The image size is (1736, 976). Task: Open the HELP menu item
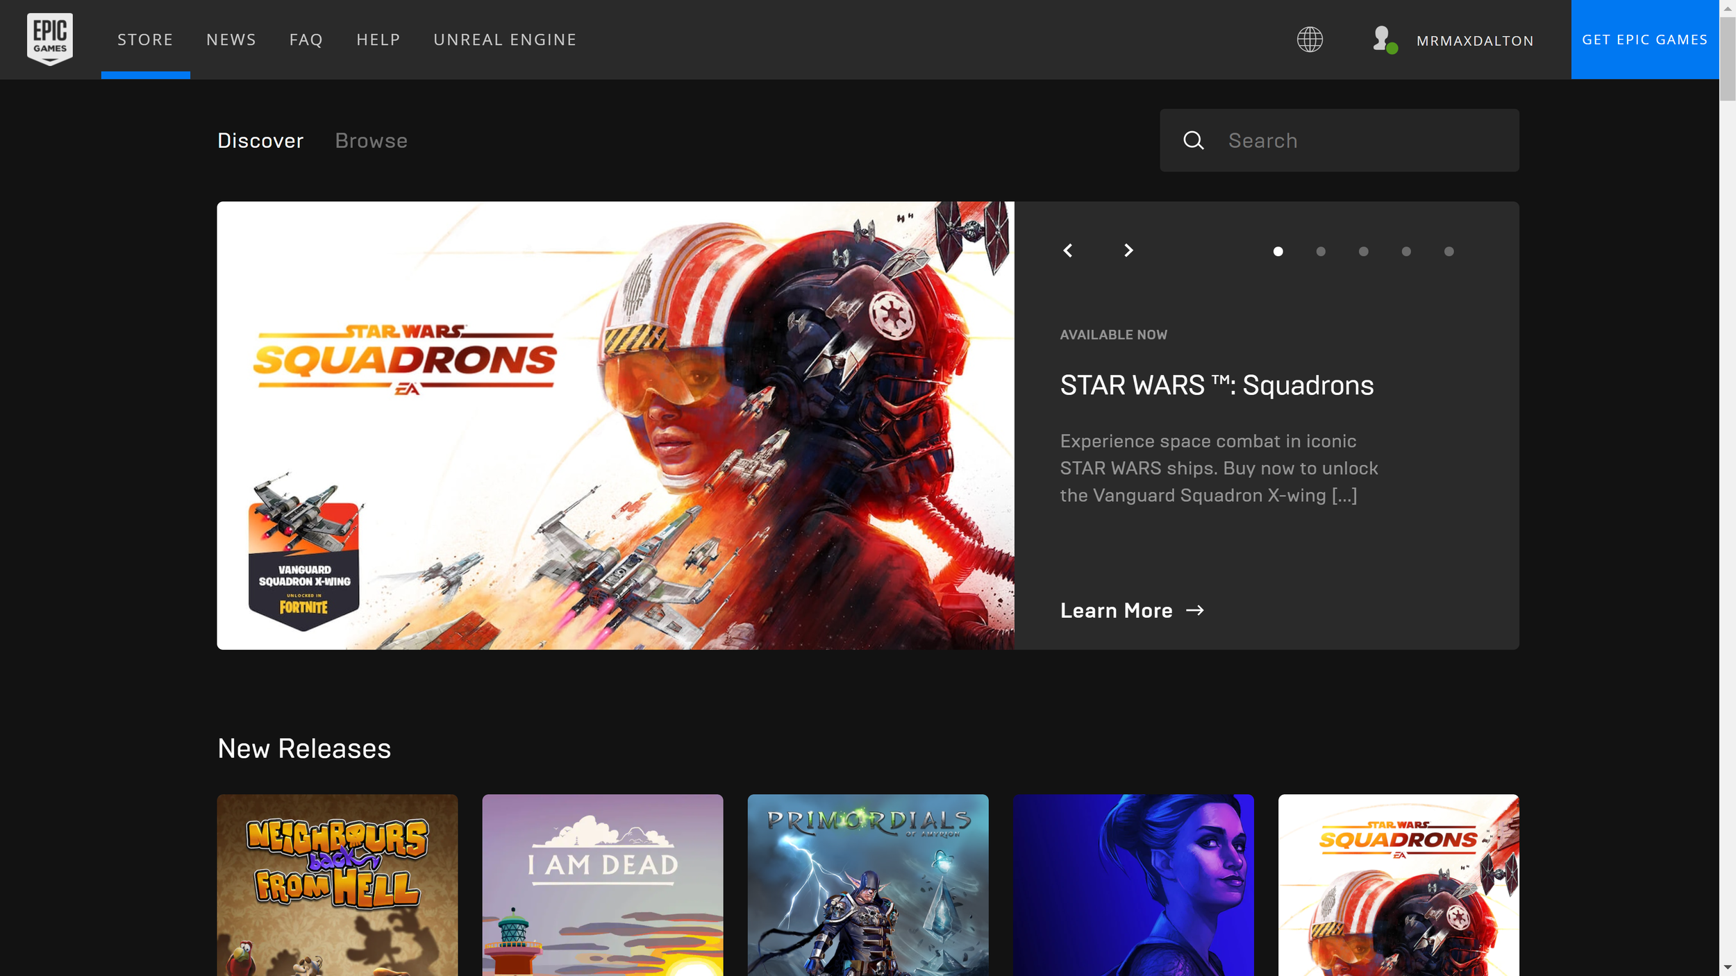(378, 40)
